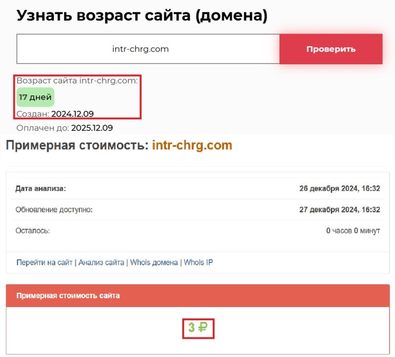
Task: Click the green 3 ₽ site value
Action: coord(198,327)
